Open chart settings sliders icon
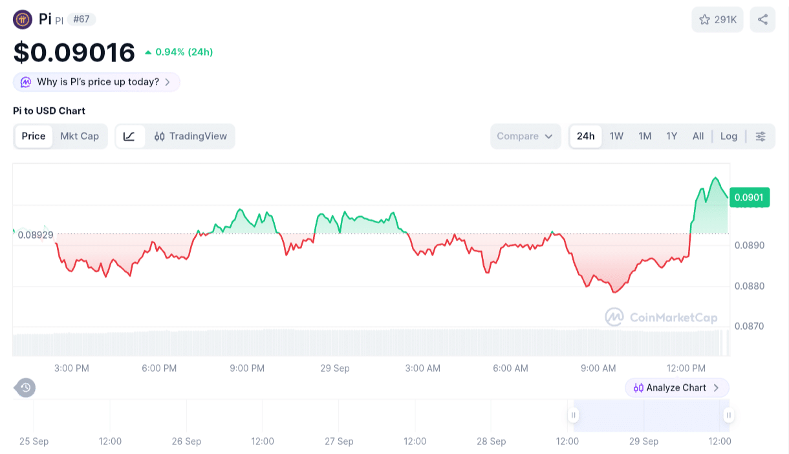 (x=761, y=136)
